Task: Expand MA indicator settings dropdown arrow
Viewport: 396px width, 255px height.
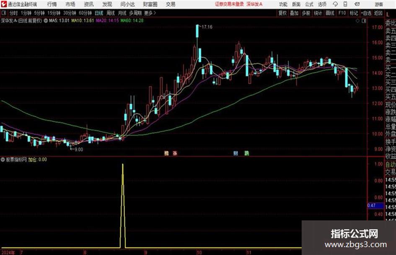Action: [46, 21]
